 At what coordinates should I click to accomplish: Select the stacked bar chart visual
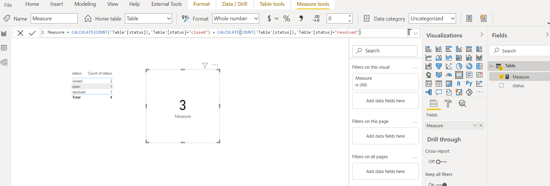click(429, 49)
